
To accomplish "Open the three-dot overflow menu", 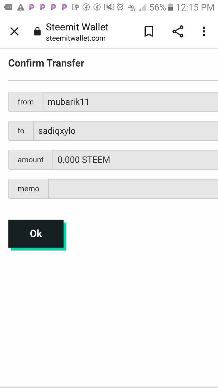I will pyautogui.click(x=204, y=31).
